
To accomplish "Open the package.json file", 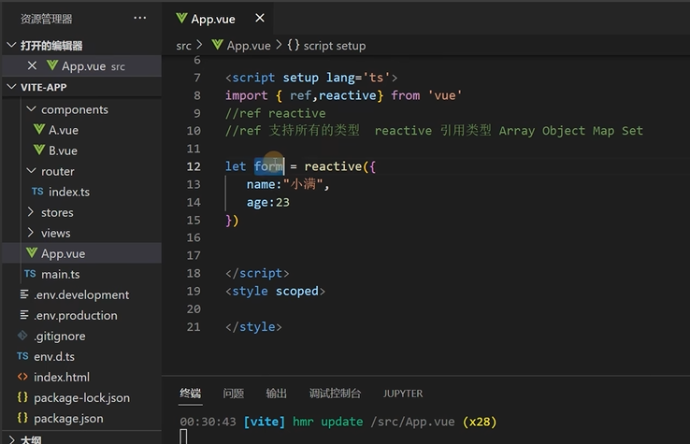I will 68,419.
